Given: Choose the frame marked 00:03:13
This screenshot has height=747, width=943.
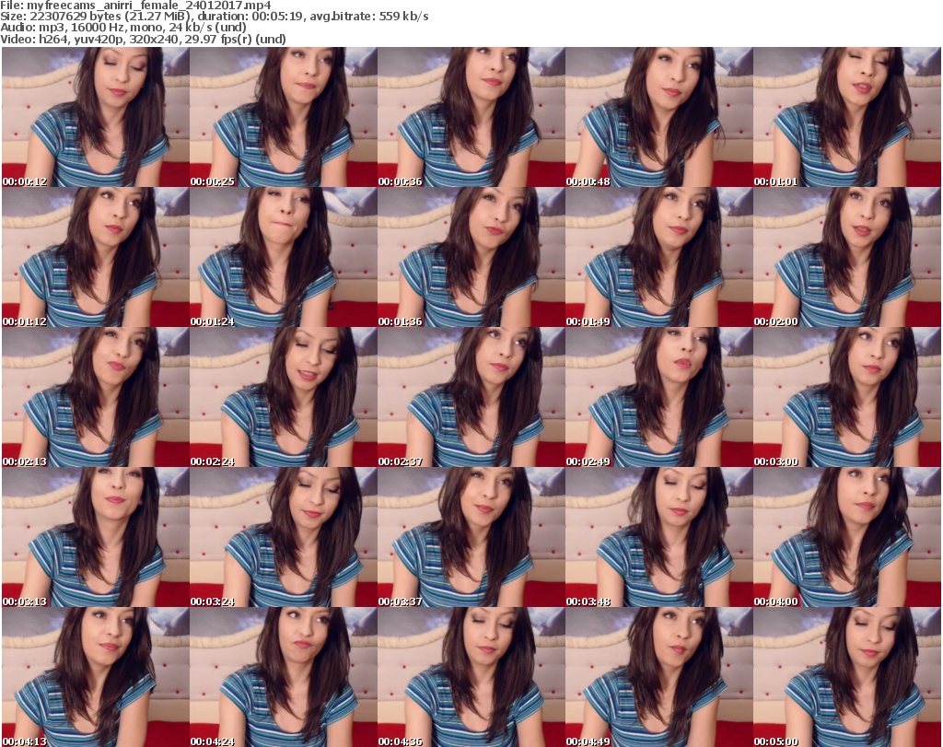Looking at the screenshot, I should pyautogui.click(x=96, y=537).
